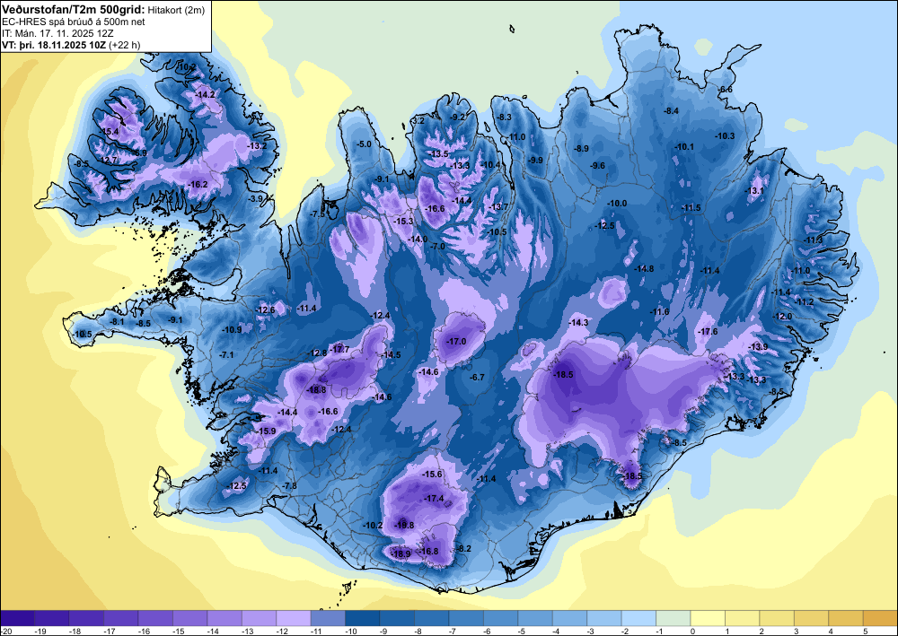
Task: Click the -12.0 temperature label
Action: coord(782,317)
